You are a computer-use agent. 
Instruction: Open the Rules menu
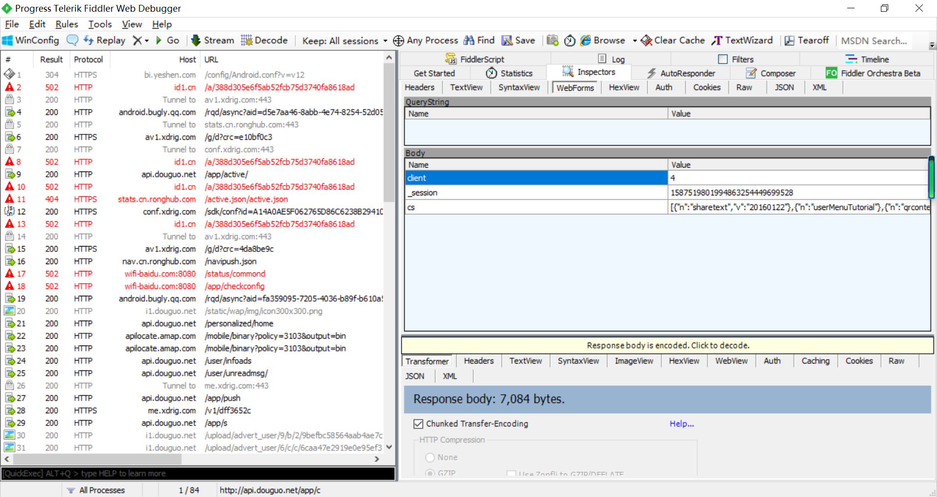tap(67, 24)
